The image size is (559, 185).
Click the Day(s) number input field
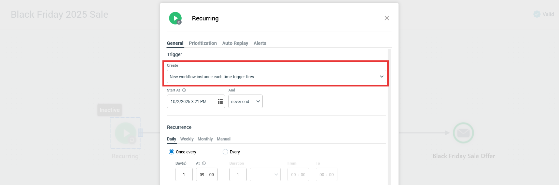[184, 174]
